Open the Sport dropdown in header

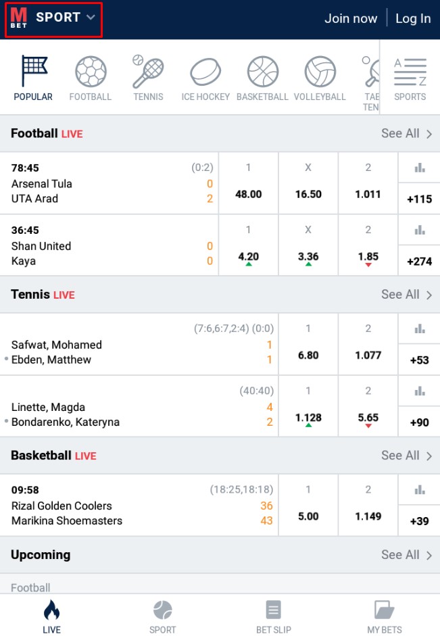(x=66, y=18)
